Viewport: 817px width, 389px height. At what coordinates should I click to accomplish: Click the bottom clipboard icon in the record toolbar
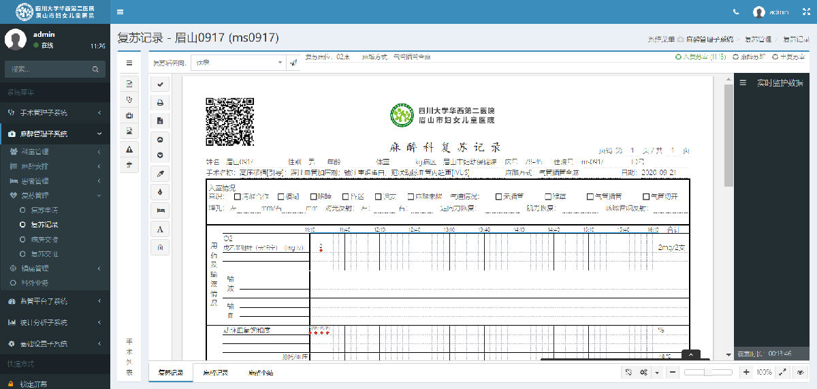click(160, 246)
